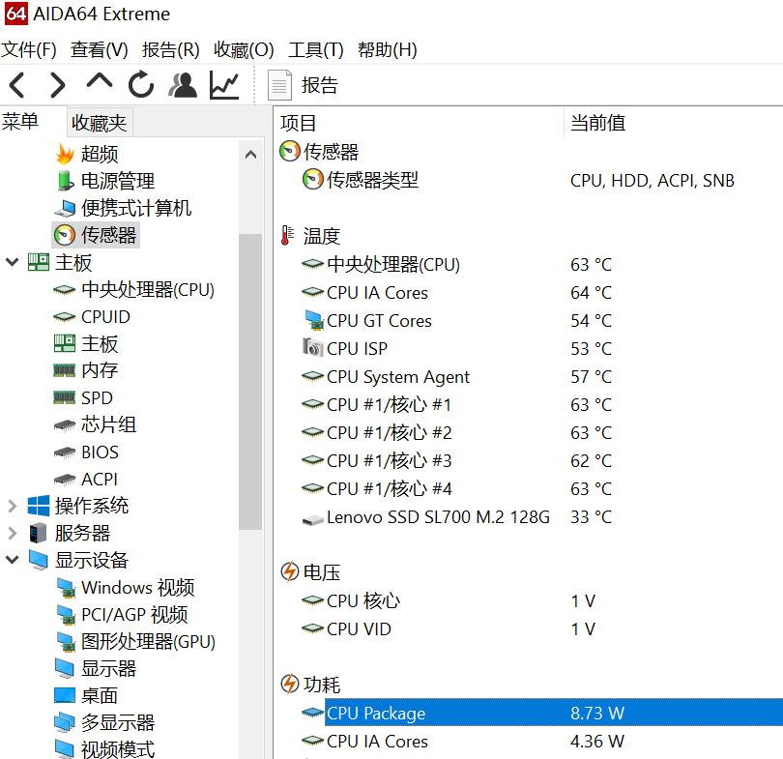Refresh the sensor readings with the refresh icon
This screenshot has height=759, width=783.
click(x=141, y=84)
